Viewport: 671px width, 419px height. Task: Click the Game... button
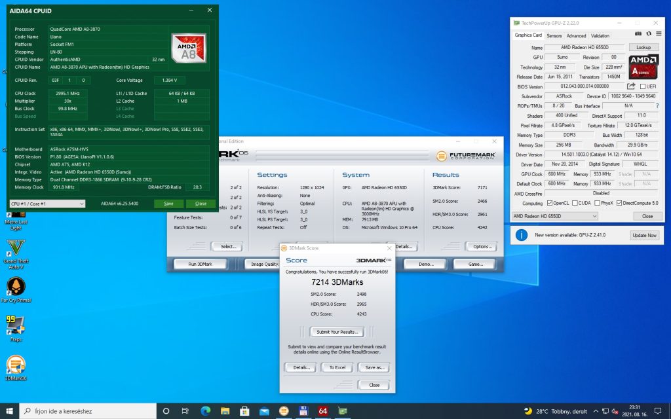(475, 264)
